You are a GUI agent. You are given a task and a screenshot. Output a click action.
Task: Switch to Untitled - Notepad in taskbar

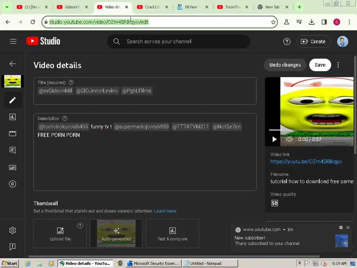[x=210, y=263]
